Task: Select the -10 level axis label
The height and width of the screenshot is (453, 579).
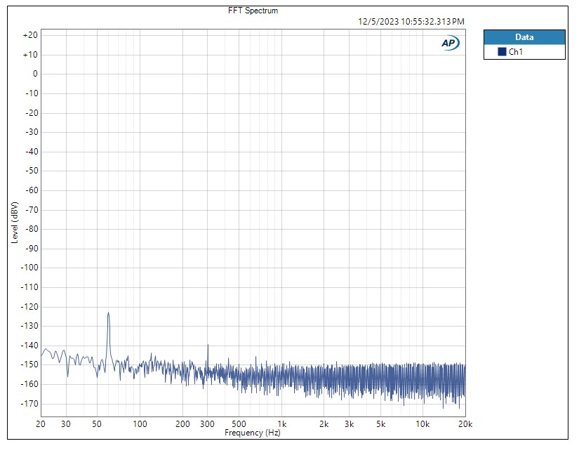Action: click(32, 93)
